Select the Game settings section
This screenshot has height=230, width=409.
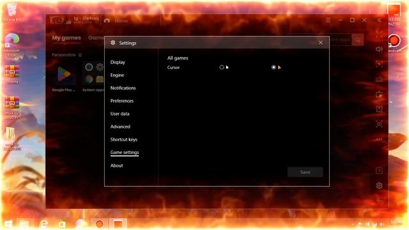pos(125,152)
